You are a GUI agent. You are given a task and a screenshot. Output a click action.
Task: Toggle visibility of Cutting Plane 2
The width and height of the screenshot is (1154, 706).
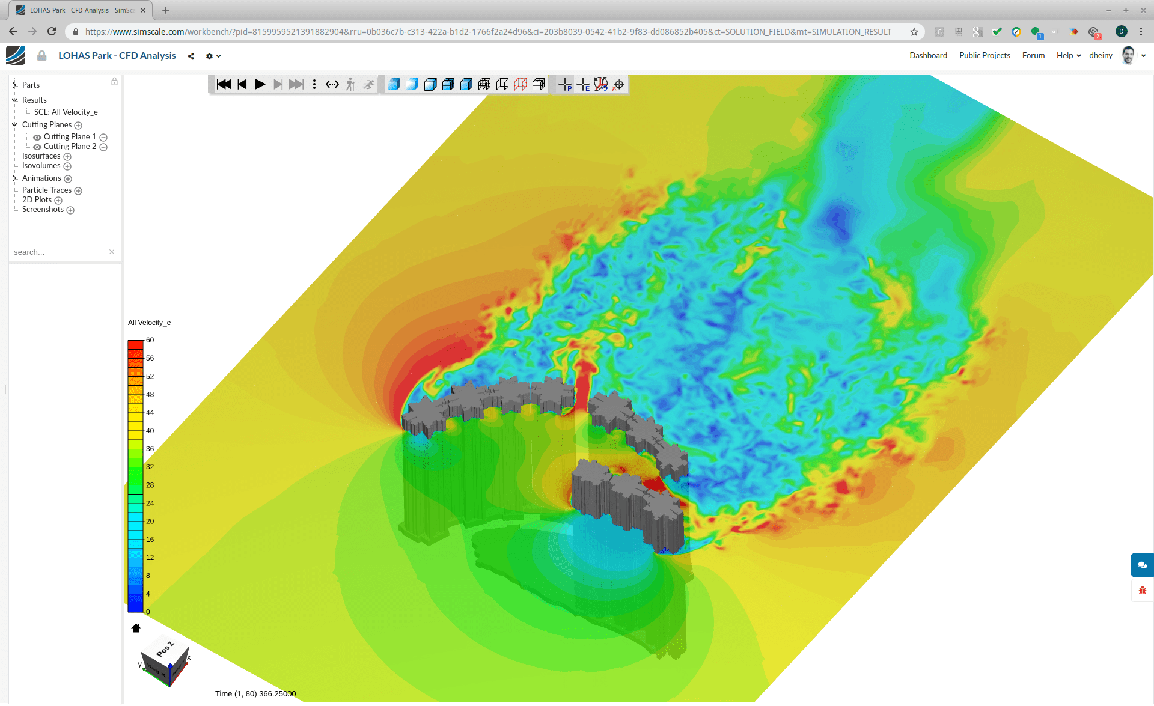click(x=37, y=147)
